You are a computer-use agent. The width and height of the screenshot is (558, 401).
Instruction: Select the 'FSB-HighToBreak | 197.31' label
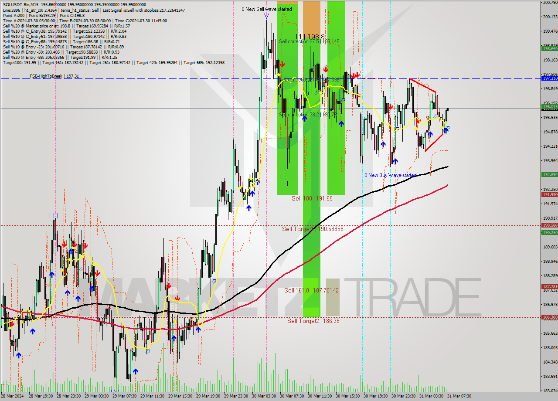coord(54,76)
